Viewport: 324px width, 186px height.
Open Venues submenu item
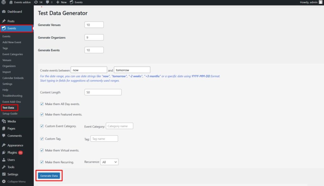point(7,60)
